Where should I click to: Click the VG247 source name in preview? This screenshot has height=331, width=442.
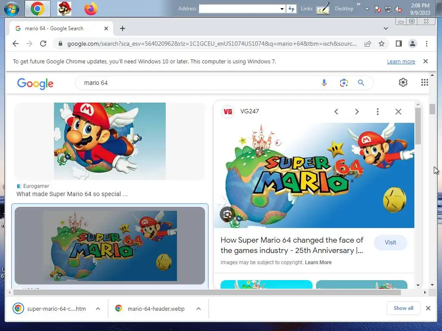point(249,111)
